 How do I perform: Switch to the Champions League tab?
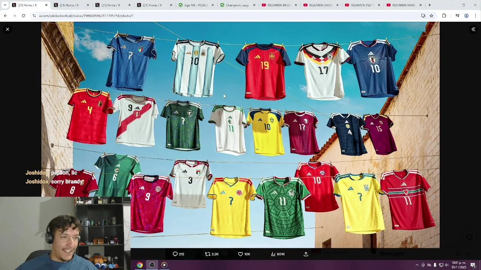237,5
